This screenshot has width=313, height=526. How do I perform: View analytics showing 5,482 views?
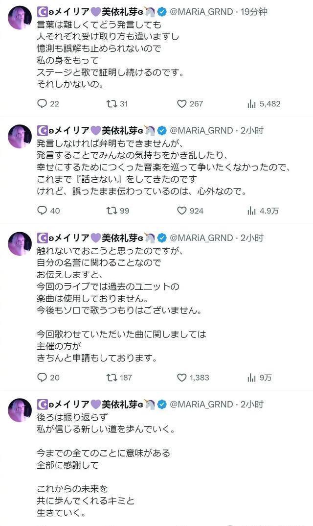pos(252,104)
